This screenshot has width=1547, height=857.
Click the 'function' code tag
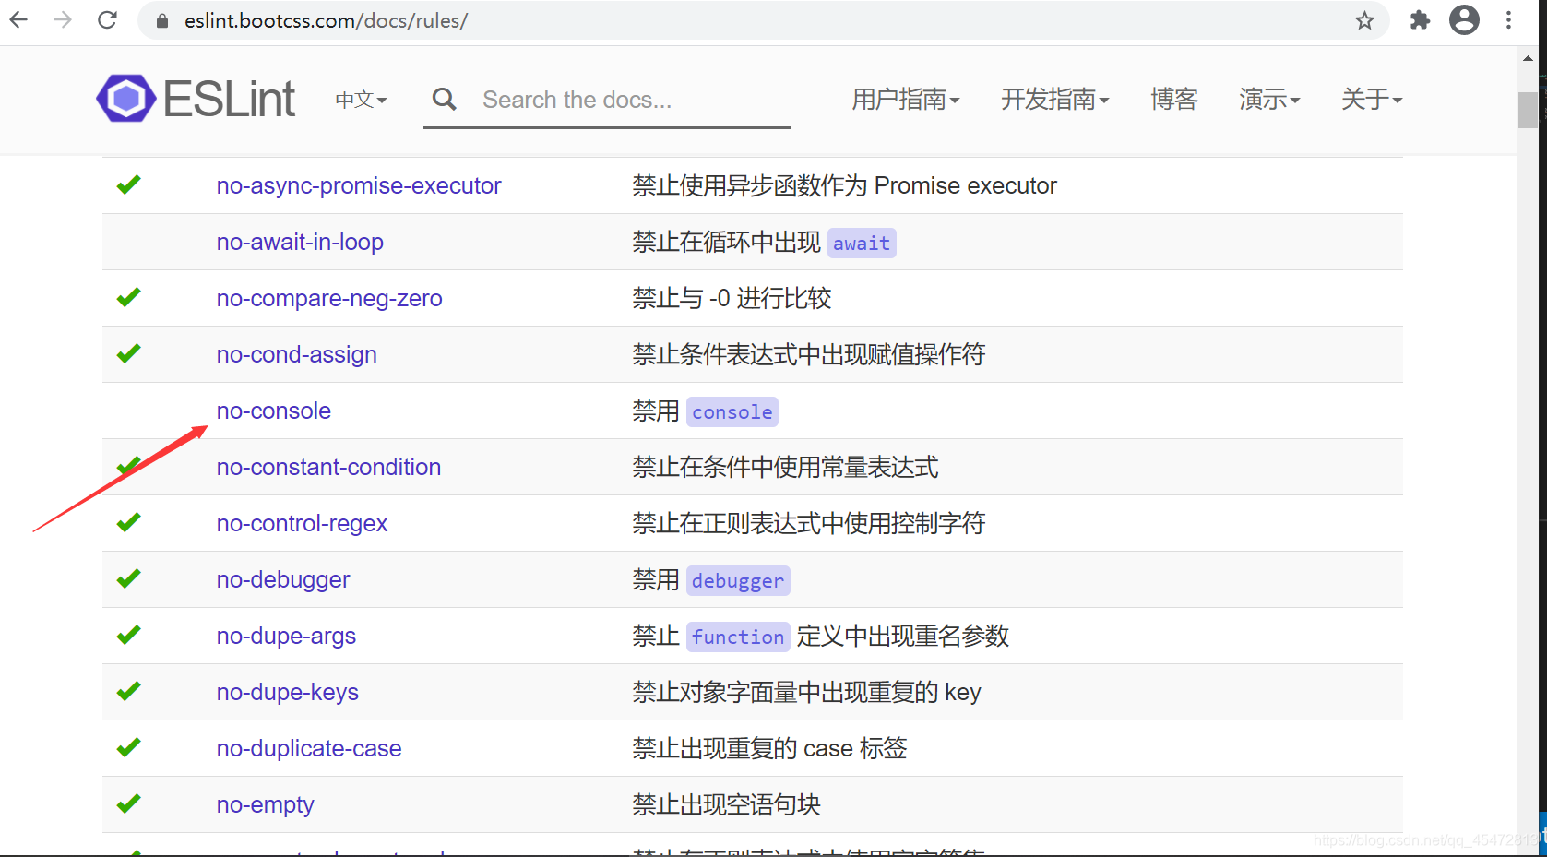(738, 637)
